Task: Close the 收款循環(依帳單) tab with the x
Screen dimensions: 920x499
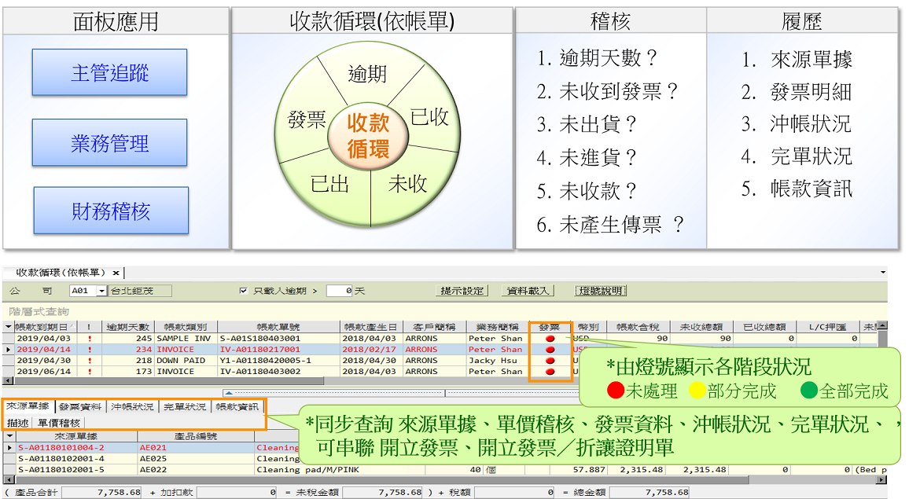Action: 116,273
